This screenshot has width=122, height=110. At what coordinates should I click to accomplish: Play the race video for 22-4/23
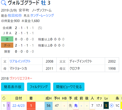point(112,106)
